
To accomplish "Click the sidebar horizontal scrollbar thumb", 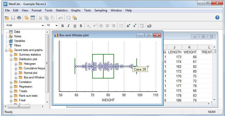I will click(x=19, y=106).
